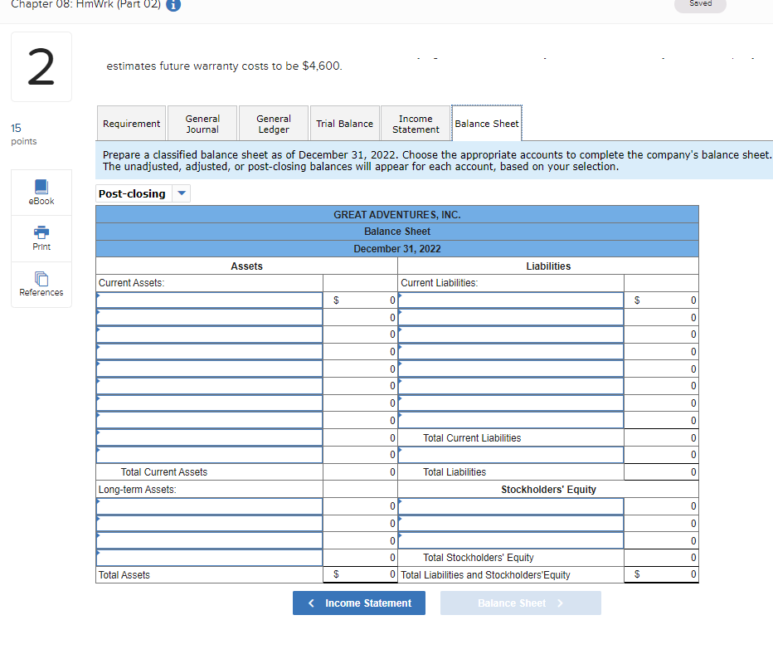The height and width of the screenshot is (664, 773).
Task: Click the question number 2 box
Action: [x=41, y=66]
